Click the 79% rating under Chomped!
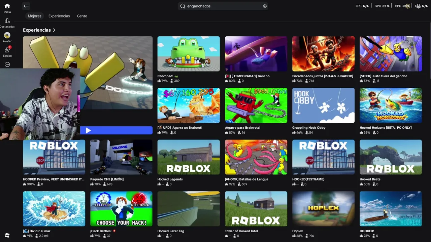This screenshot has width=431, height=242. 162,81
